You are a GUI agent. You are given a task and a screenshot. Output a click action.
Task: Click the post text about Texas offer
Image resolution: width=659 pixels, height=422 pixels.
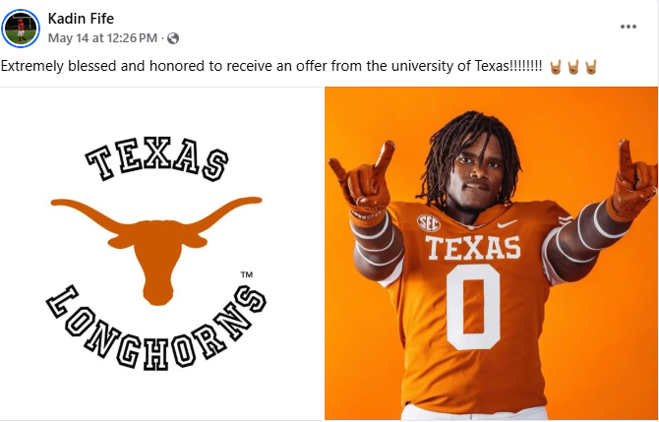(x=271, y=67)
